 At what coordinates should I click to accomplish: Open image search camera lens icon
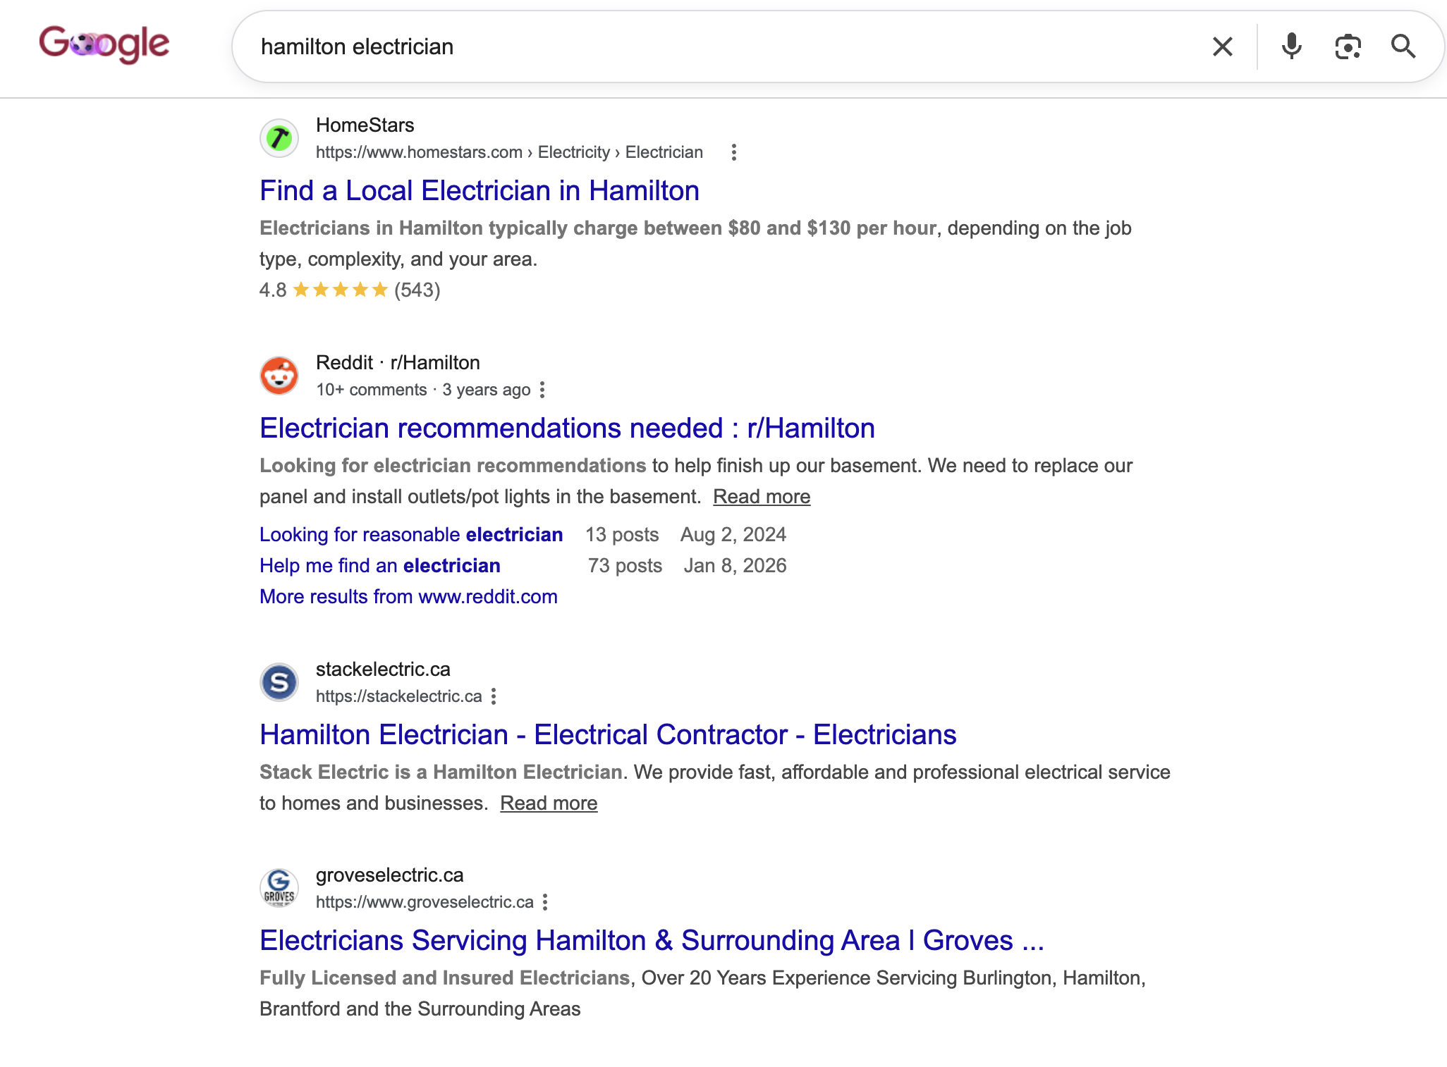point(1348,47)
